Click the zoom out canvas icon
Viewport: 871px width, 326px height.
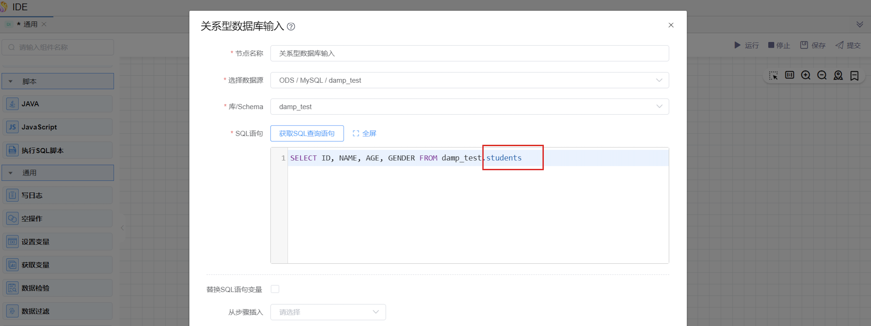coord(822,75)
